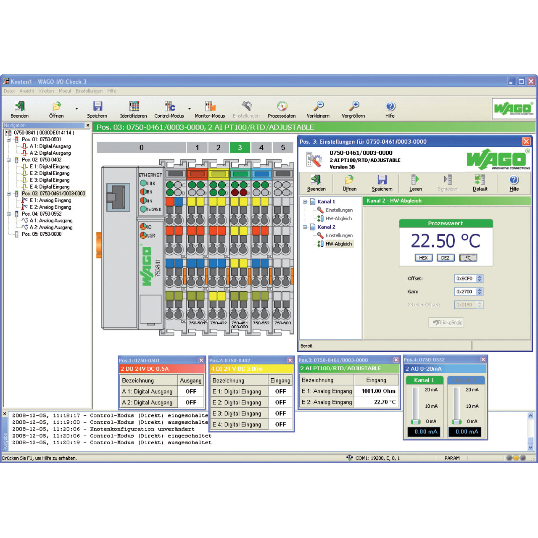Open the Modul menu
Image resolution: width=538 pixels, height=538 pixels.
(65, 91)
